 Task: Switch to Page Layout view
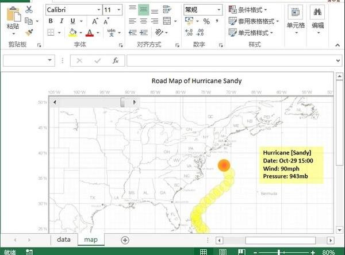(x=223, y=252)
